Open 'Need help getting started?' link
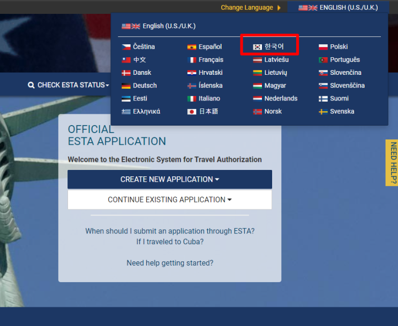This screenshot has width=398, height=326. click(x=170, y=263)
